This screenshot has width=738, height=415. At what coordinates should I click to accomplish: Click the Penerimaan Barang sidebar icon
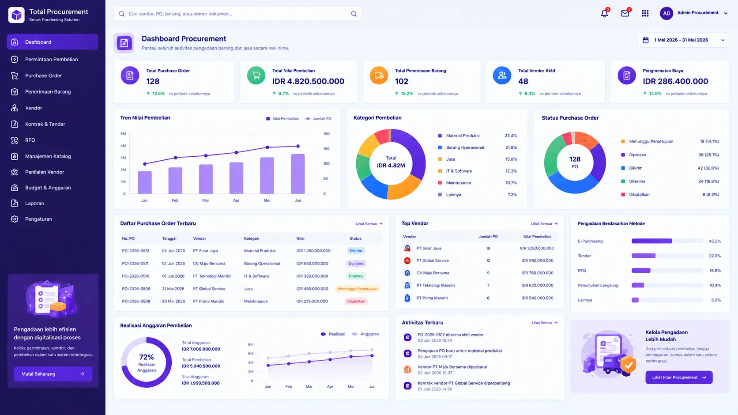coord(15,92)
